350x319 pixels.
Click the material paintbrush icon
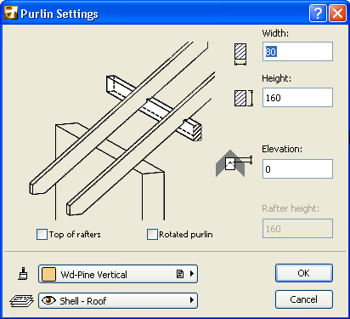(23, 274)
